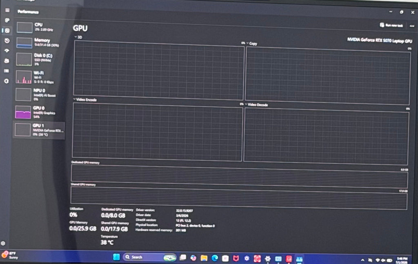
Task: Open the Sunny weather widget
Action: 10,255
